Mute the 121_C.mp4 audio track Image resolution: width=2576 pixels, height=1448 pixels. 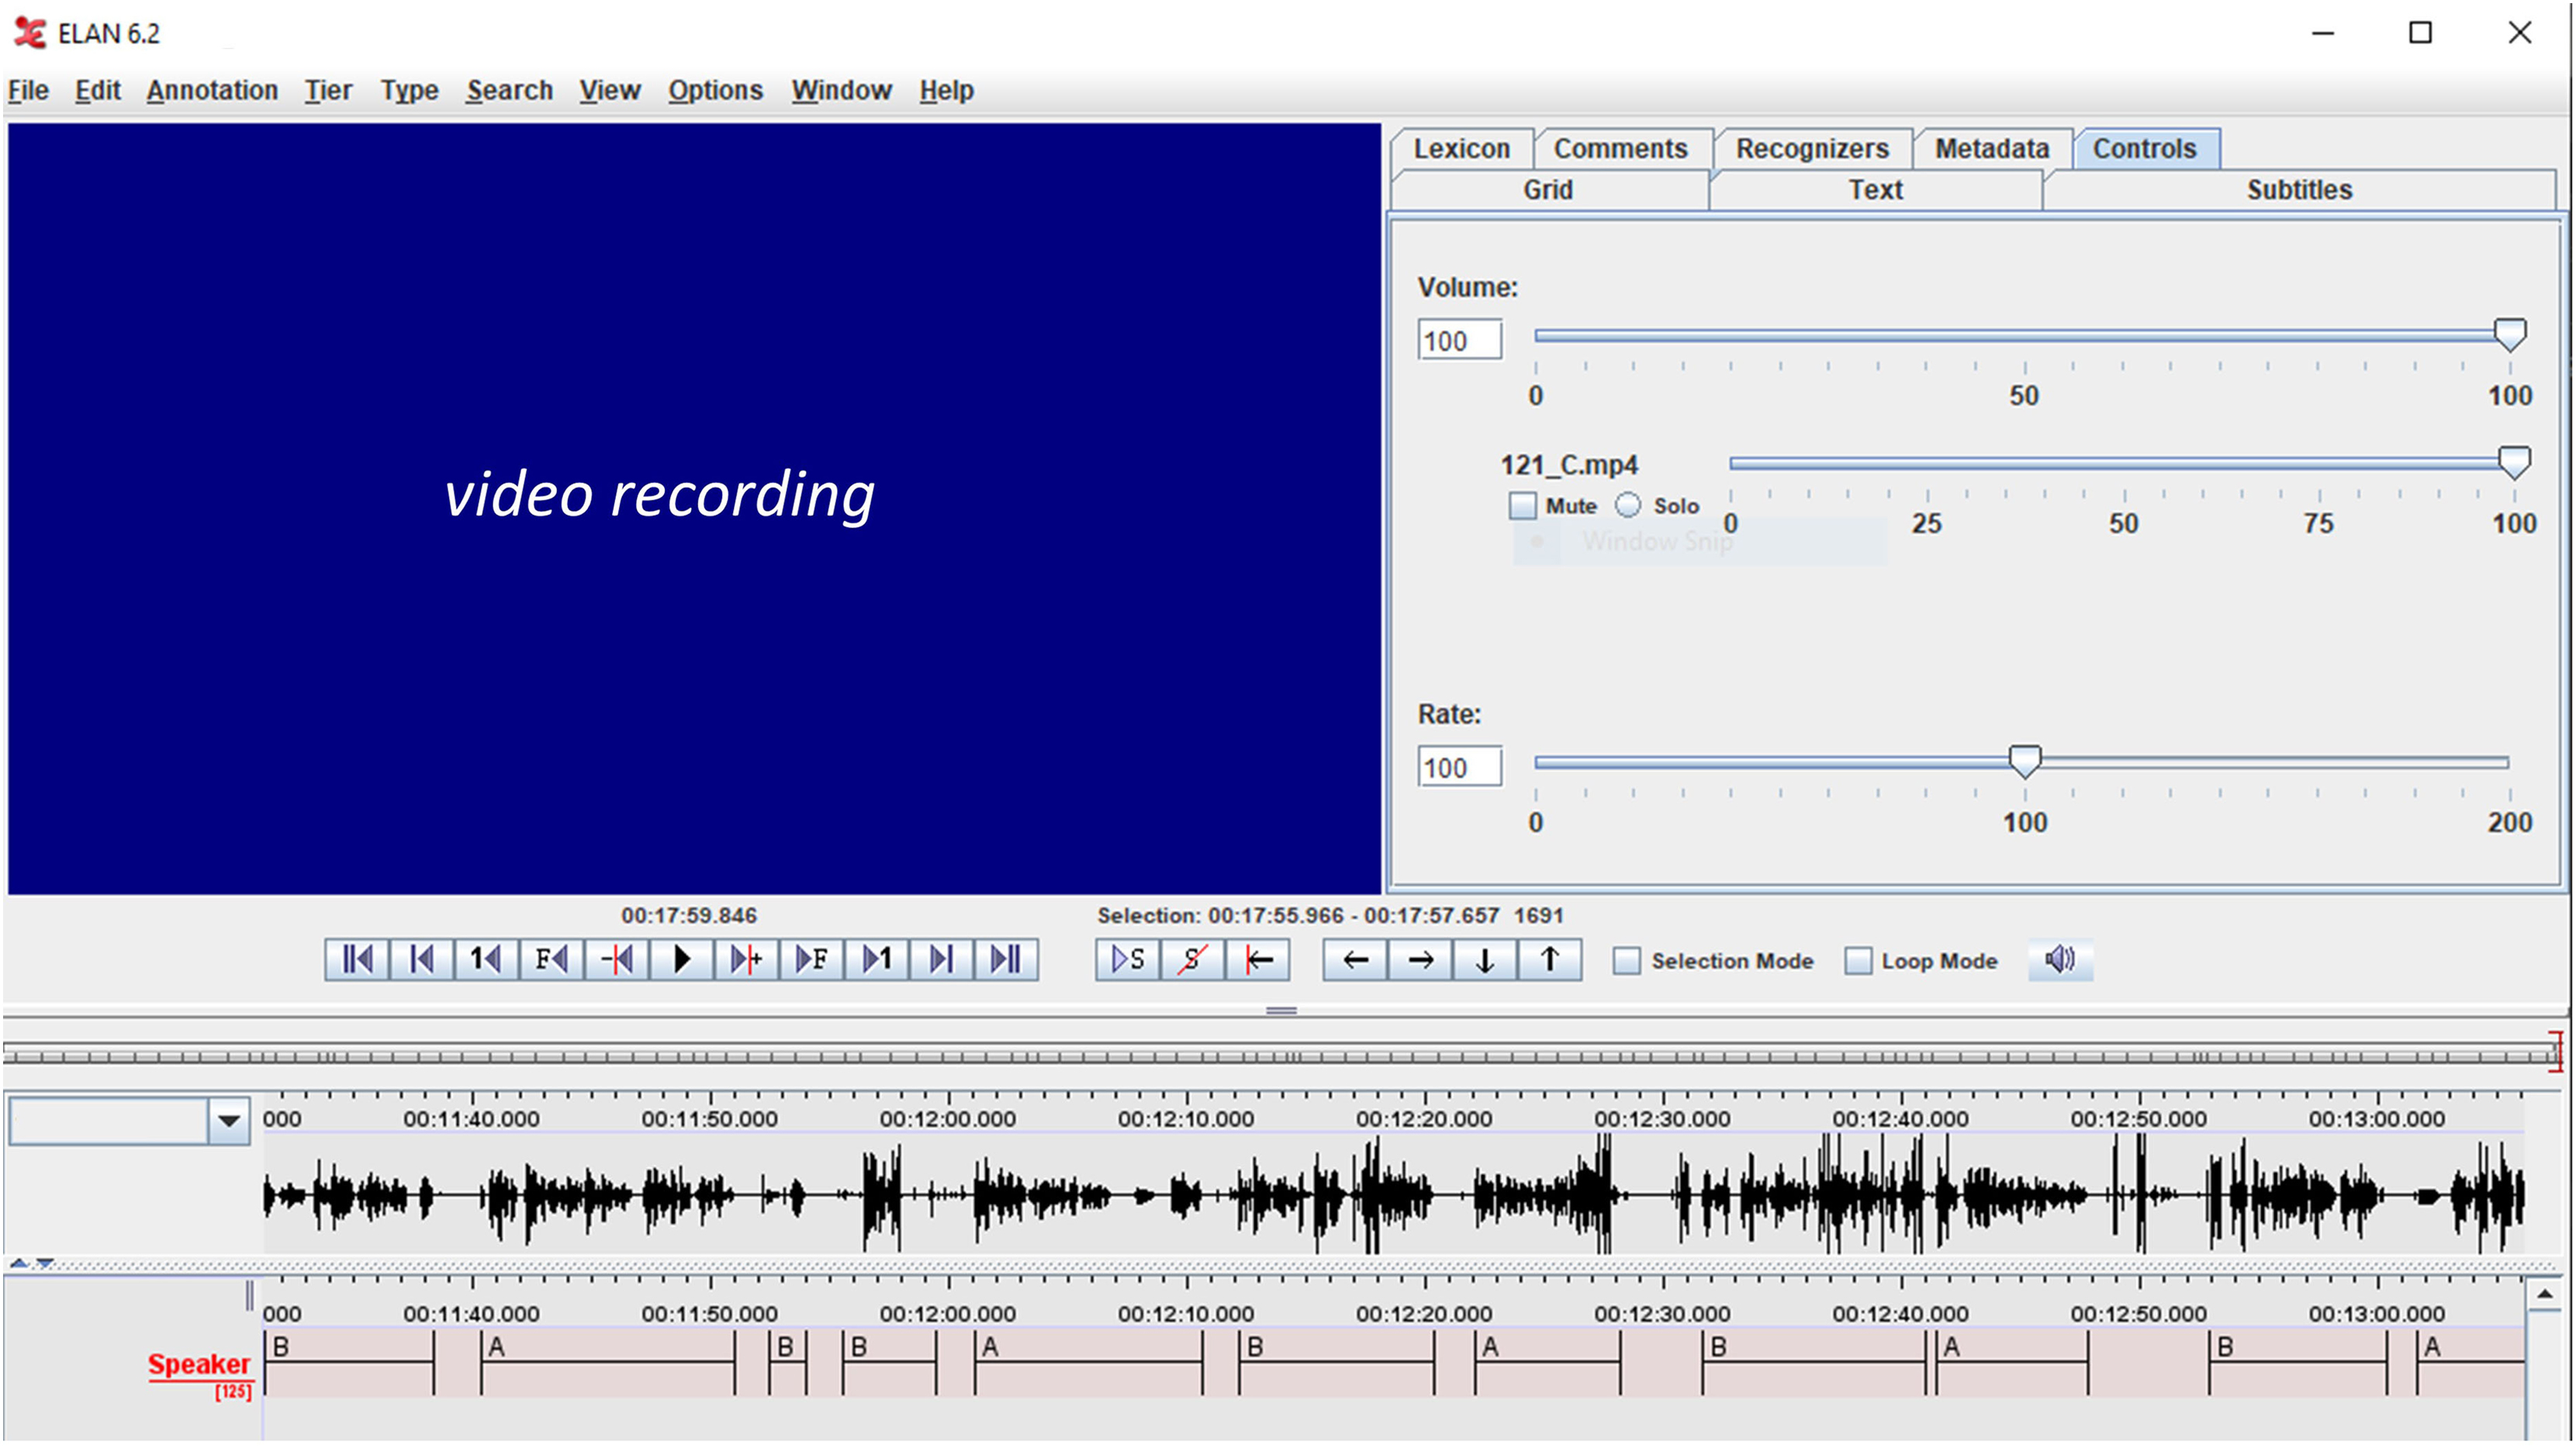(1522, 506)
